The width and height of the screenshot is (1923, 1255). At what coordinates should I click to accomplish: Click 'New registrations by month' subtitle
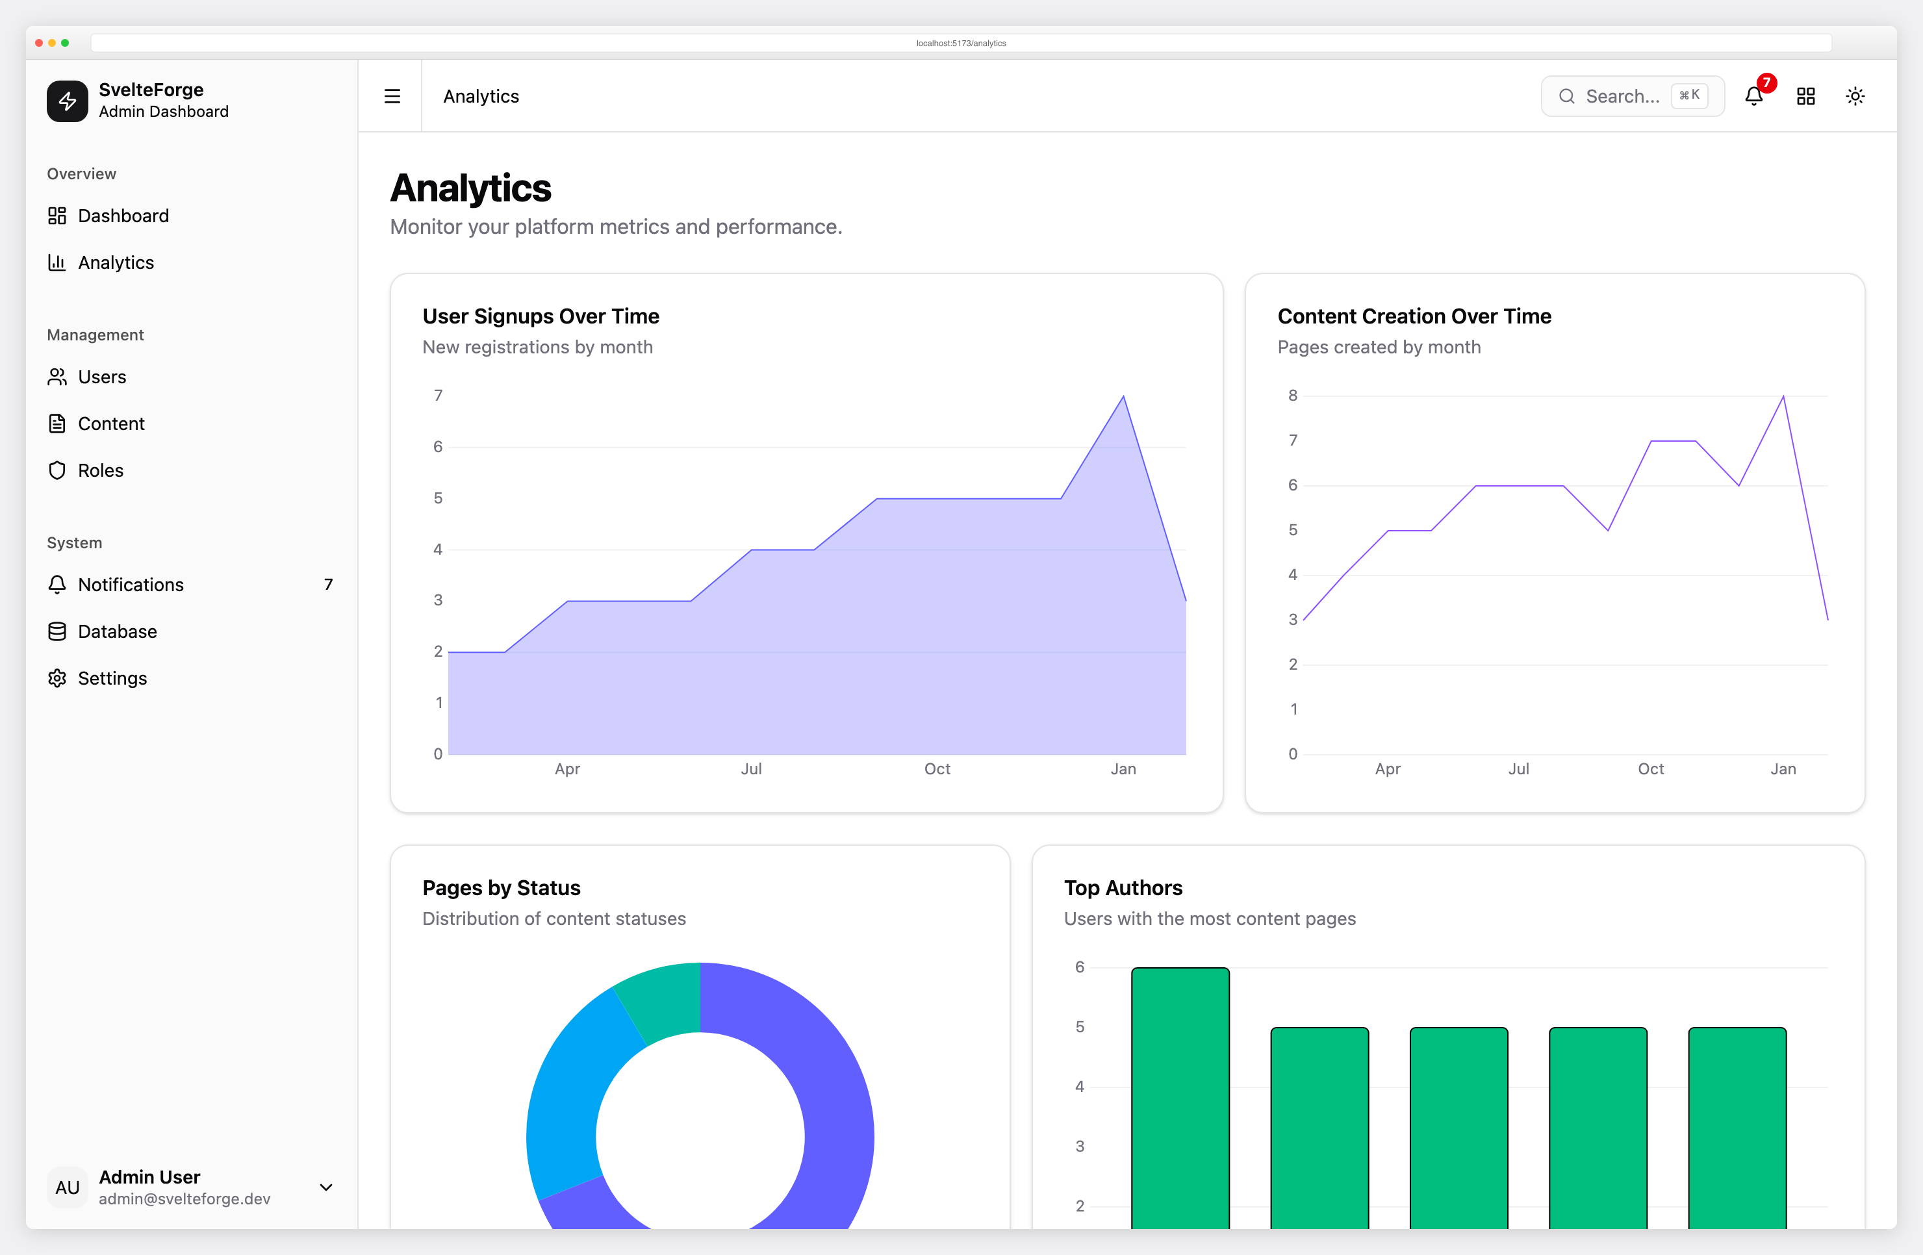coord(537,347)
